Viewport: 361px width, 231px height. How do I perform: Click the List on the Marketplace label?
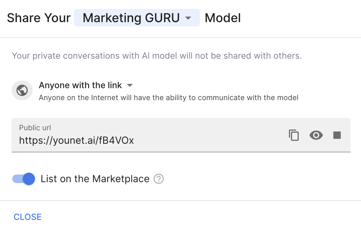(x=95, y=179)
